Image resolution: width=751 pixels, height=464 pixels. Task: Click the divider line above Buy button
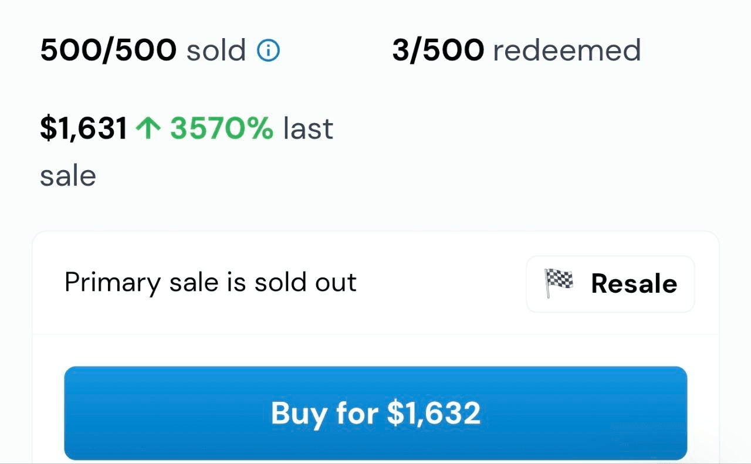coord(375,335)
